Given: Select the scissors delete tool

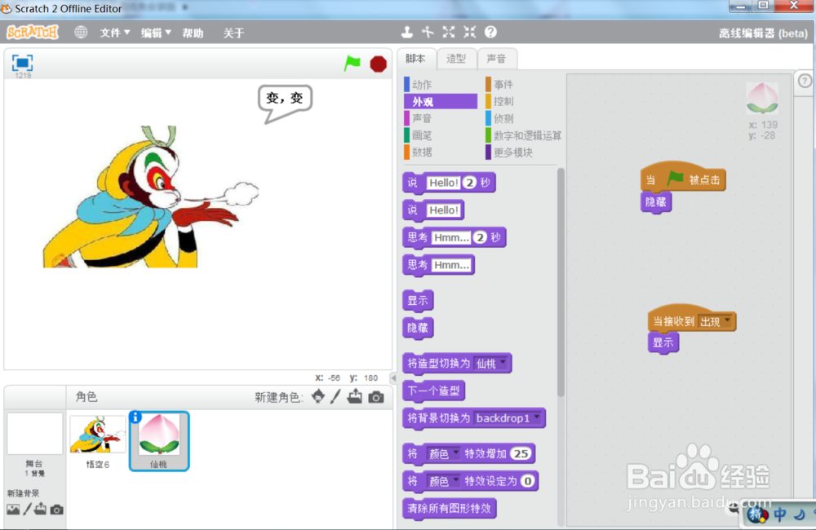Looking at the screenshot, I should point(428,32).
